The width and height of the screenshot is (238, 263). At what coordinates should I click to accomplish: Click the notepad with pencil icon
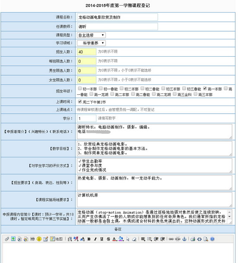(x=45, y=239)
